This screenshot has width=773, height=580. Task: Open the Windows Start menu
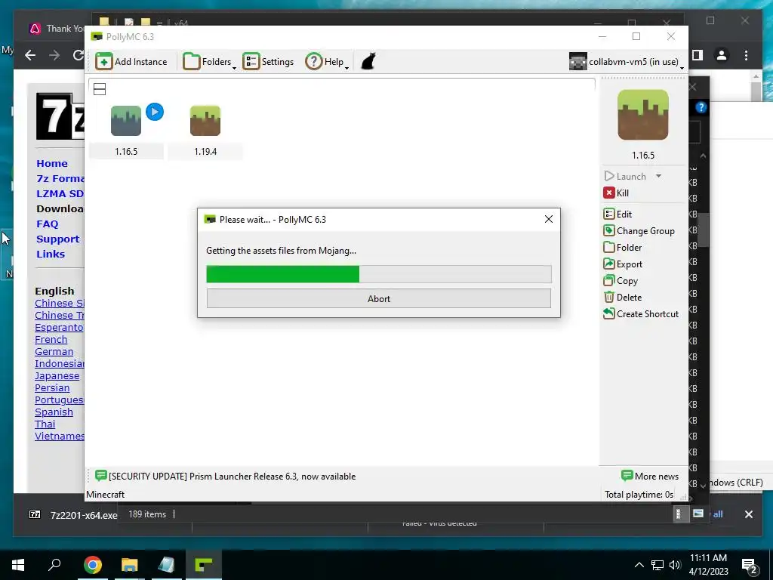[x=18, y=565]
